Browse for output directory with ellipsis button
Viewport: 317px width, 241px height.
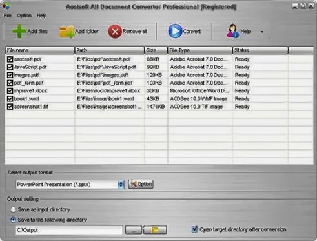coord(134,230)
